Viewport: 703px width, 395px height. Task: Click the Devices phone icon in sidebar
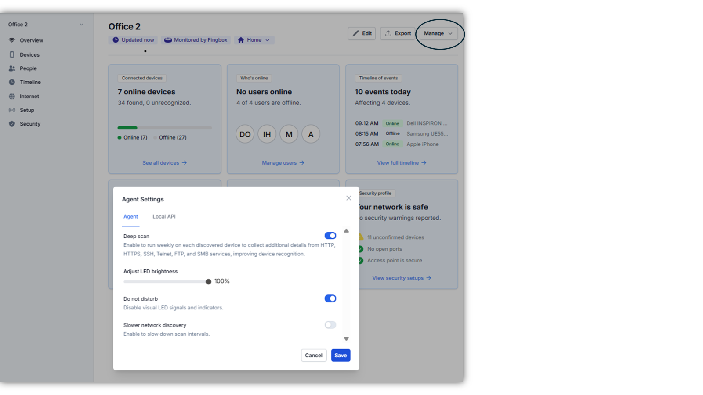pos(12,55)
